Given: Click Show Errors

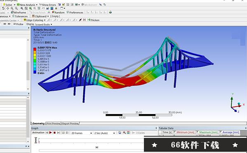Looking at the screenshot, I should [x=47, y=5].
